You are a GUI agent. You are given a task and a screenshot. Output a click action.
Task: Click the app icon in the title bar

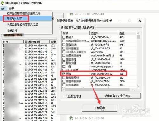(x=2, y=3)
